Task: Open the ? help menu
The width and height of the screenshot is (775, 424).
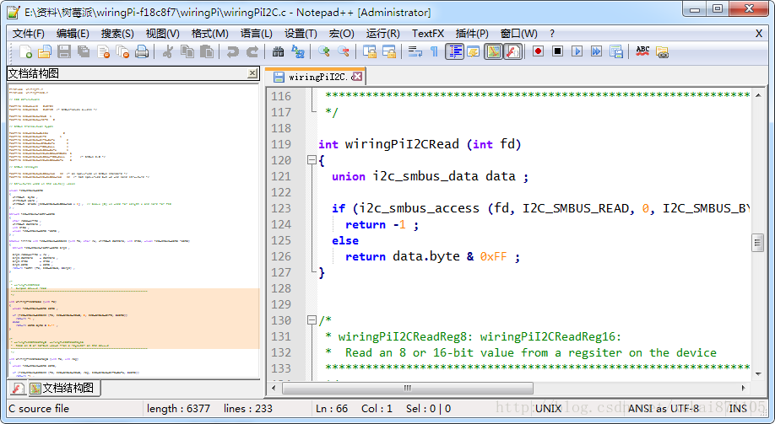Action: pos(551,33)
